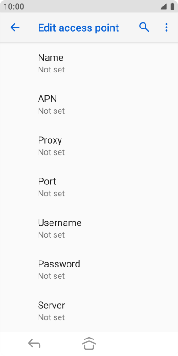Open the Server setting
This screenshot has height=356, width=178.
click(89, 311)
